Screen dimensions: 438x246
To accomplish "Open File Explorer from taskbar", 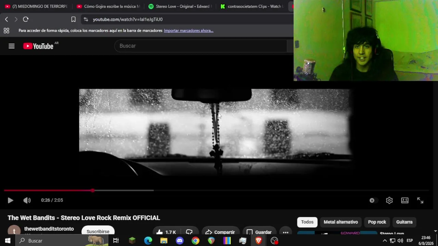I will coord(164,241).
